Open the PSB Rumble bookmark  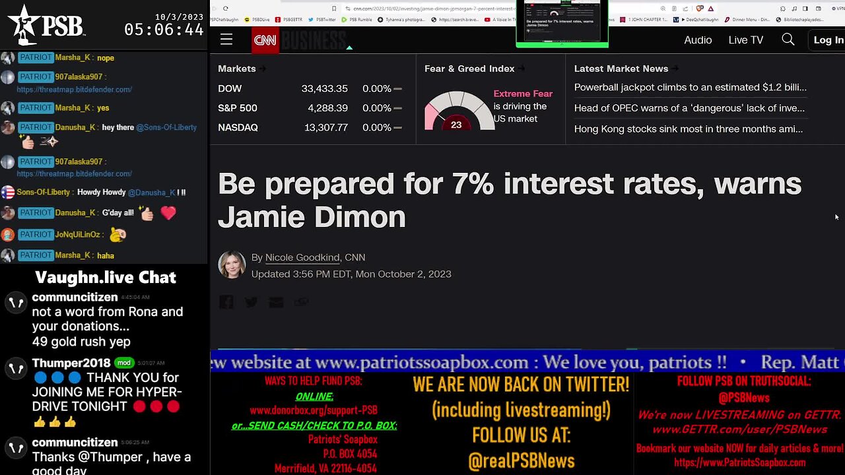point(356,20)
